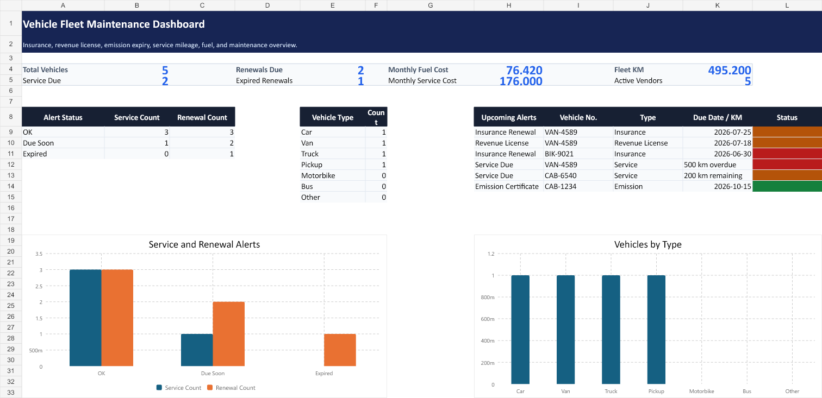Select the Revenue License alert cell in row 10

pos(509,143)
